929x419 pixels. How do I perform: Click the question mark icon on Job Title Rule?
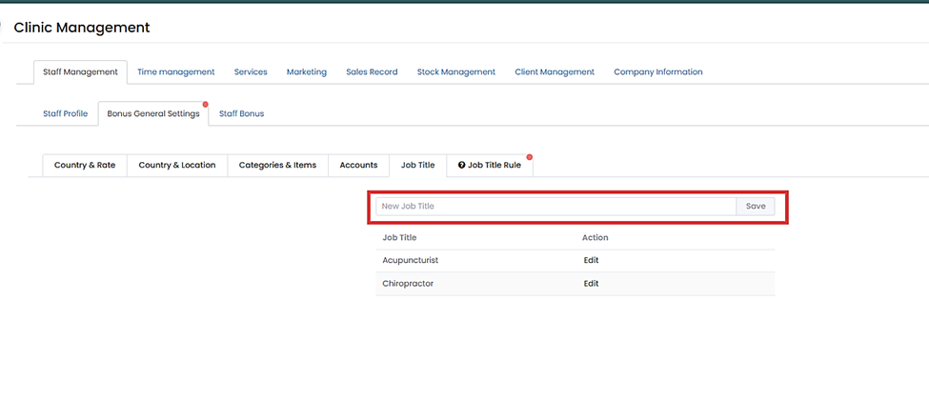point(462,166)
